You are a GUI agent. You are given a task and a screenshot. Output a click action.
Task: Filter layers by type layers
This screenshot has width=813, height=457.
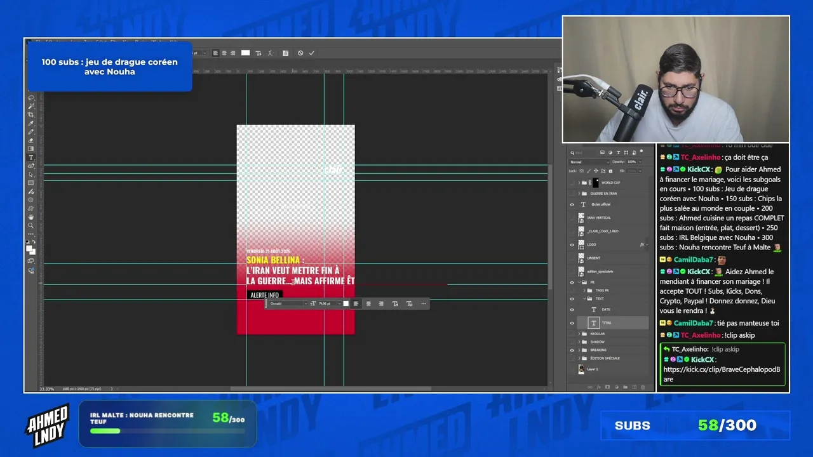619,153
